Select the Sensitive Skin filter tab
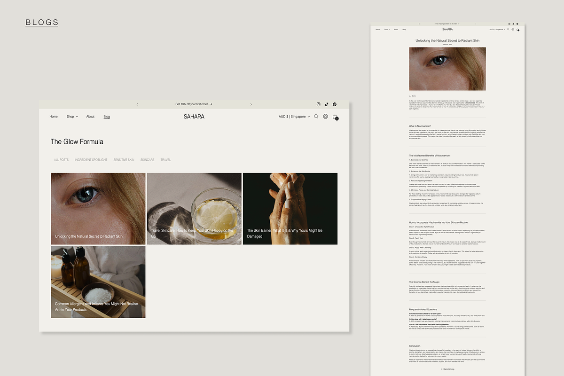The width and height of the screenshot is (564, 376). pos(124,160)
